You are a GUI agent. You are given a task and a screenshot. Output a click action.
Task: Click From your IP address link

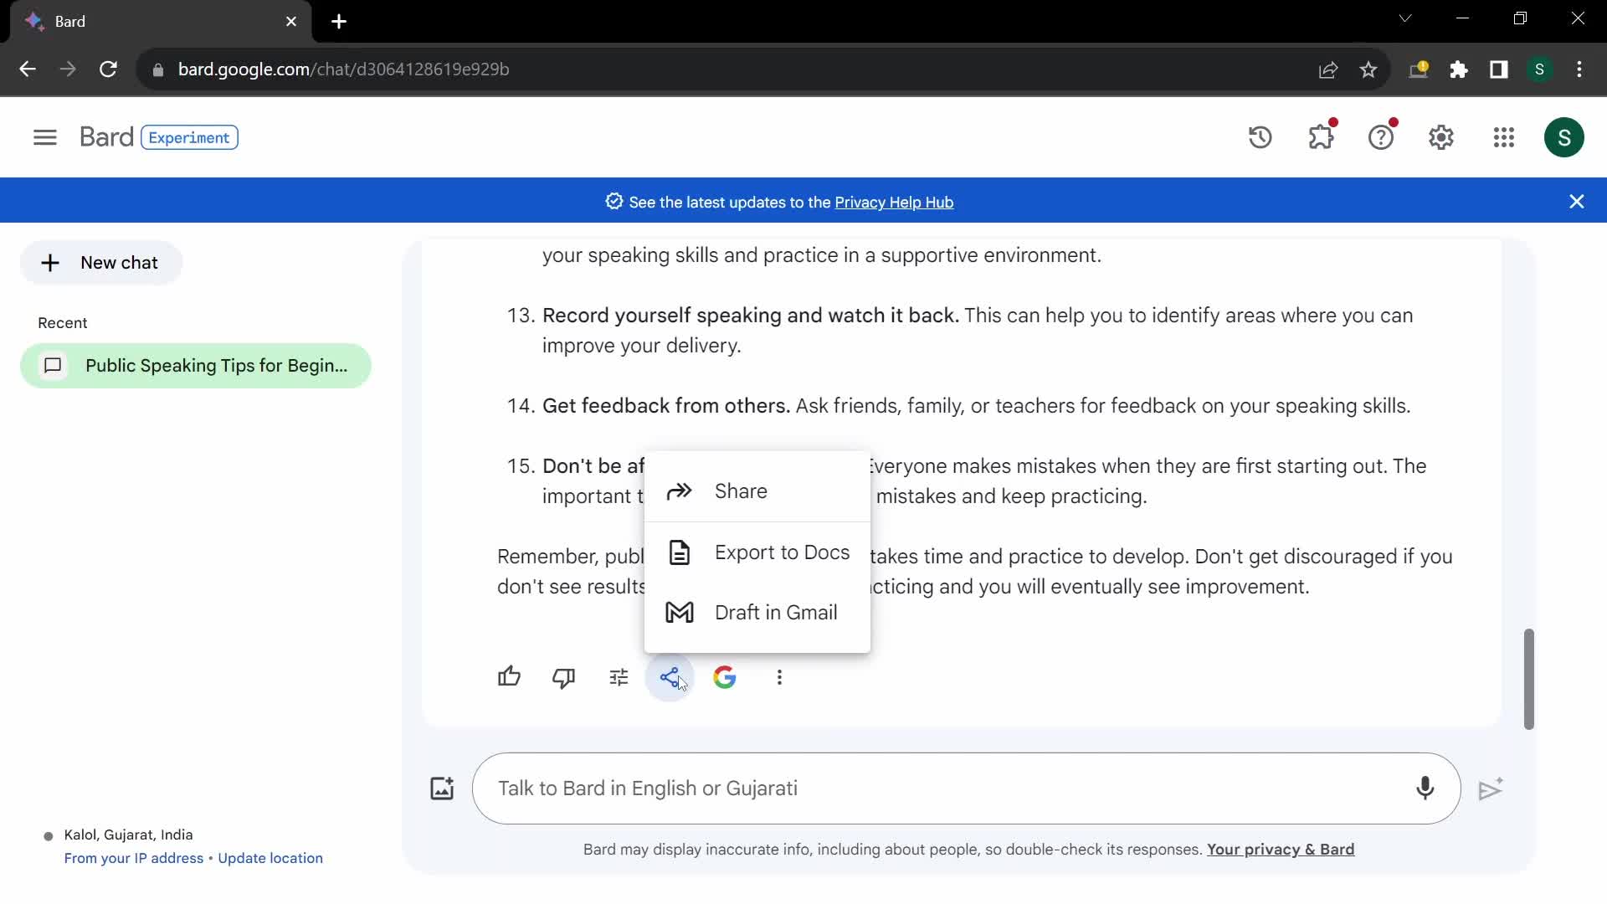tap(134, 858)
